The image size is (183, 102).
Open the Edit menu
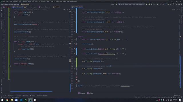(7, 1)
